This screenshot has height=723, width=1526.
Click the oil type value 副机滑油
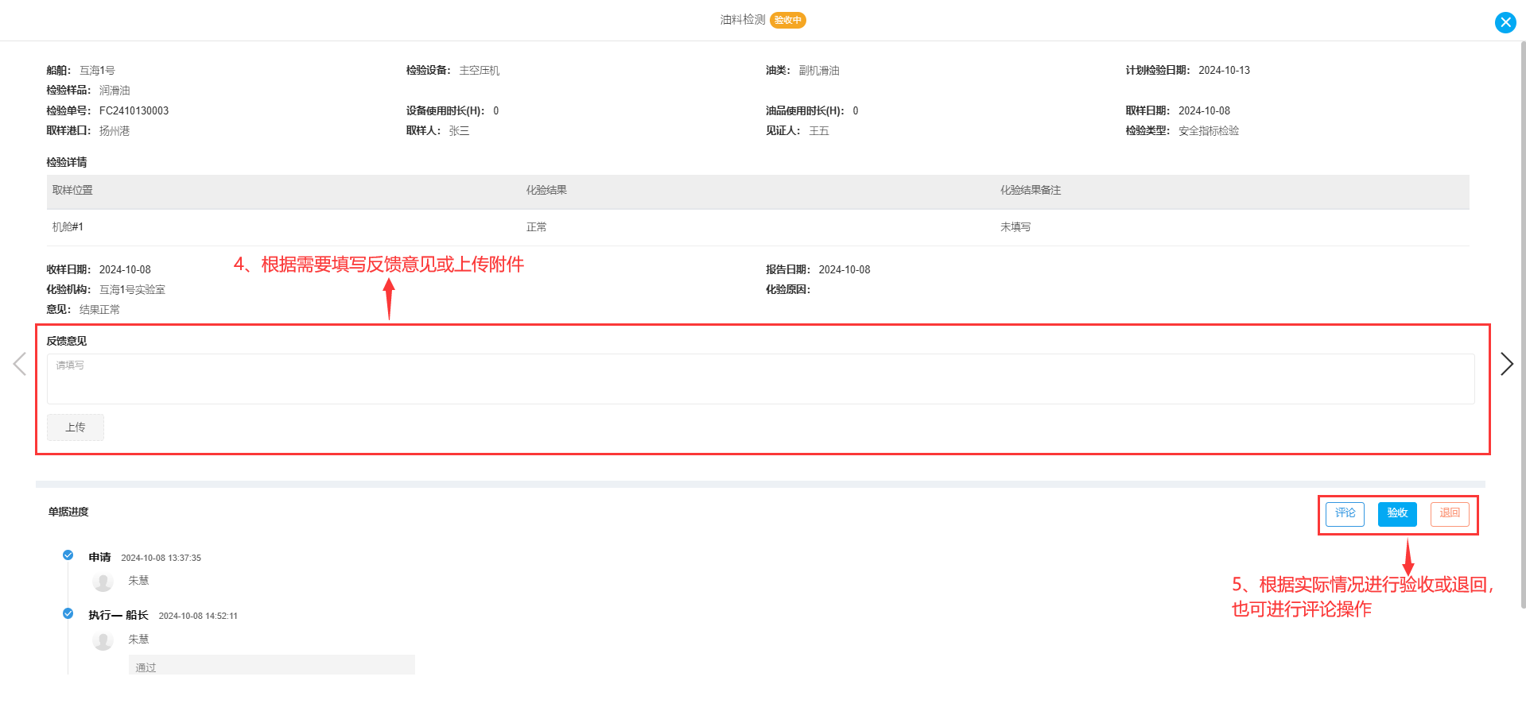[819, 71]
